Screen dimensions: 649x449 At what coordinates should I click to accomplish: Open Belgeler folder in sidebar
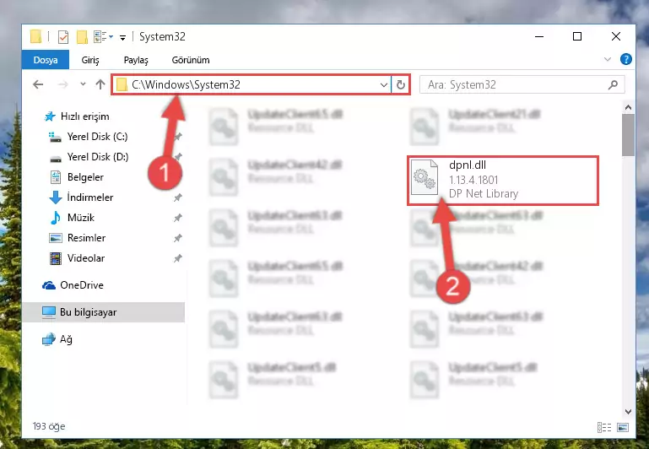(85, 177)
